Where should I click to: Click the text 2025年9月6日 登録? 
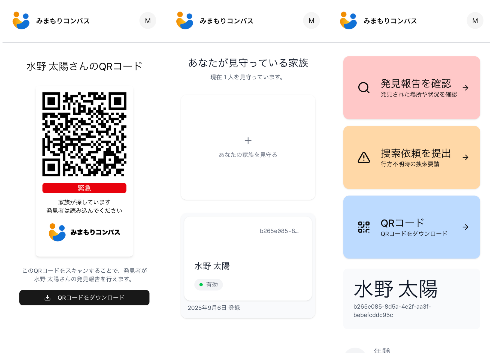(x=214, y=308)
